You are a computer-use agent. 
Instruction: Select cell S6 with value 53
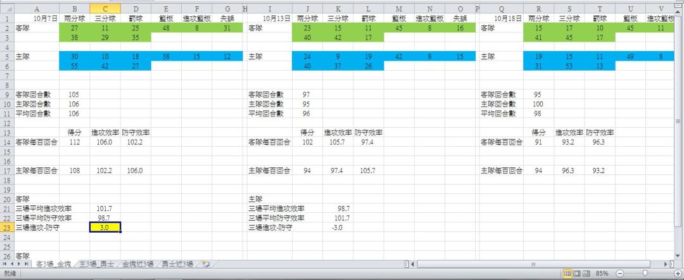pyautogui.click(x=569, y=66)
